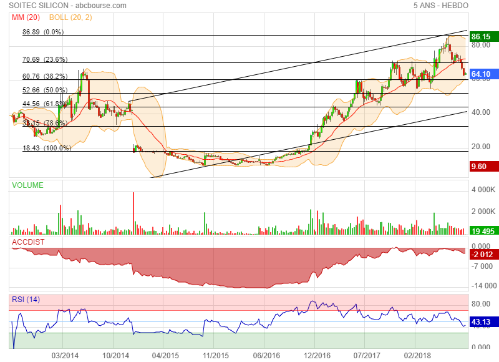Click the "11/2015" date label
The height and width of the screenshot is (362, 499).
[x=216, y=355]
